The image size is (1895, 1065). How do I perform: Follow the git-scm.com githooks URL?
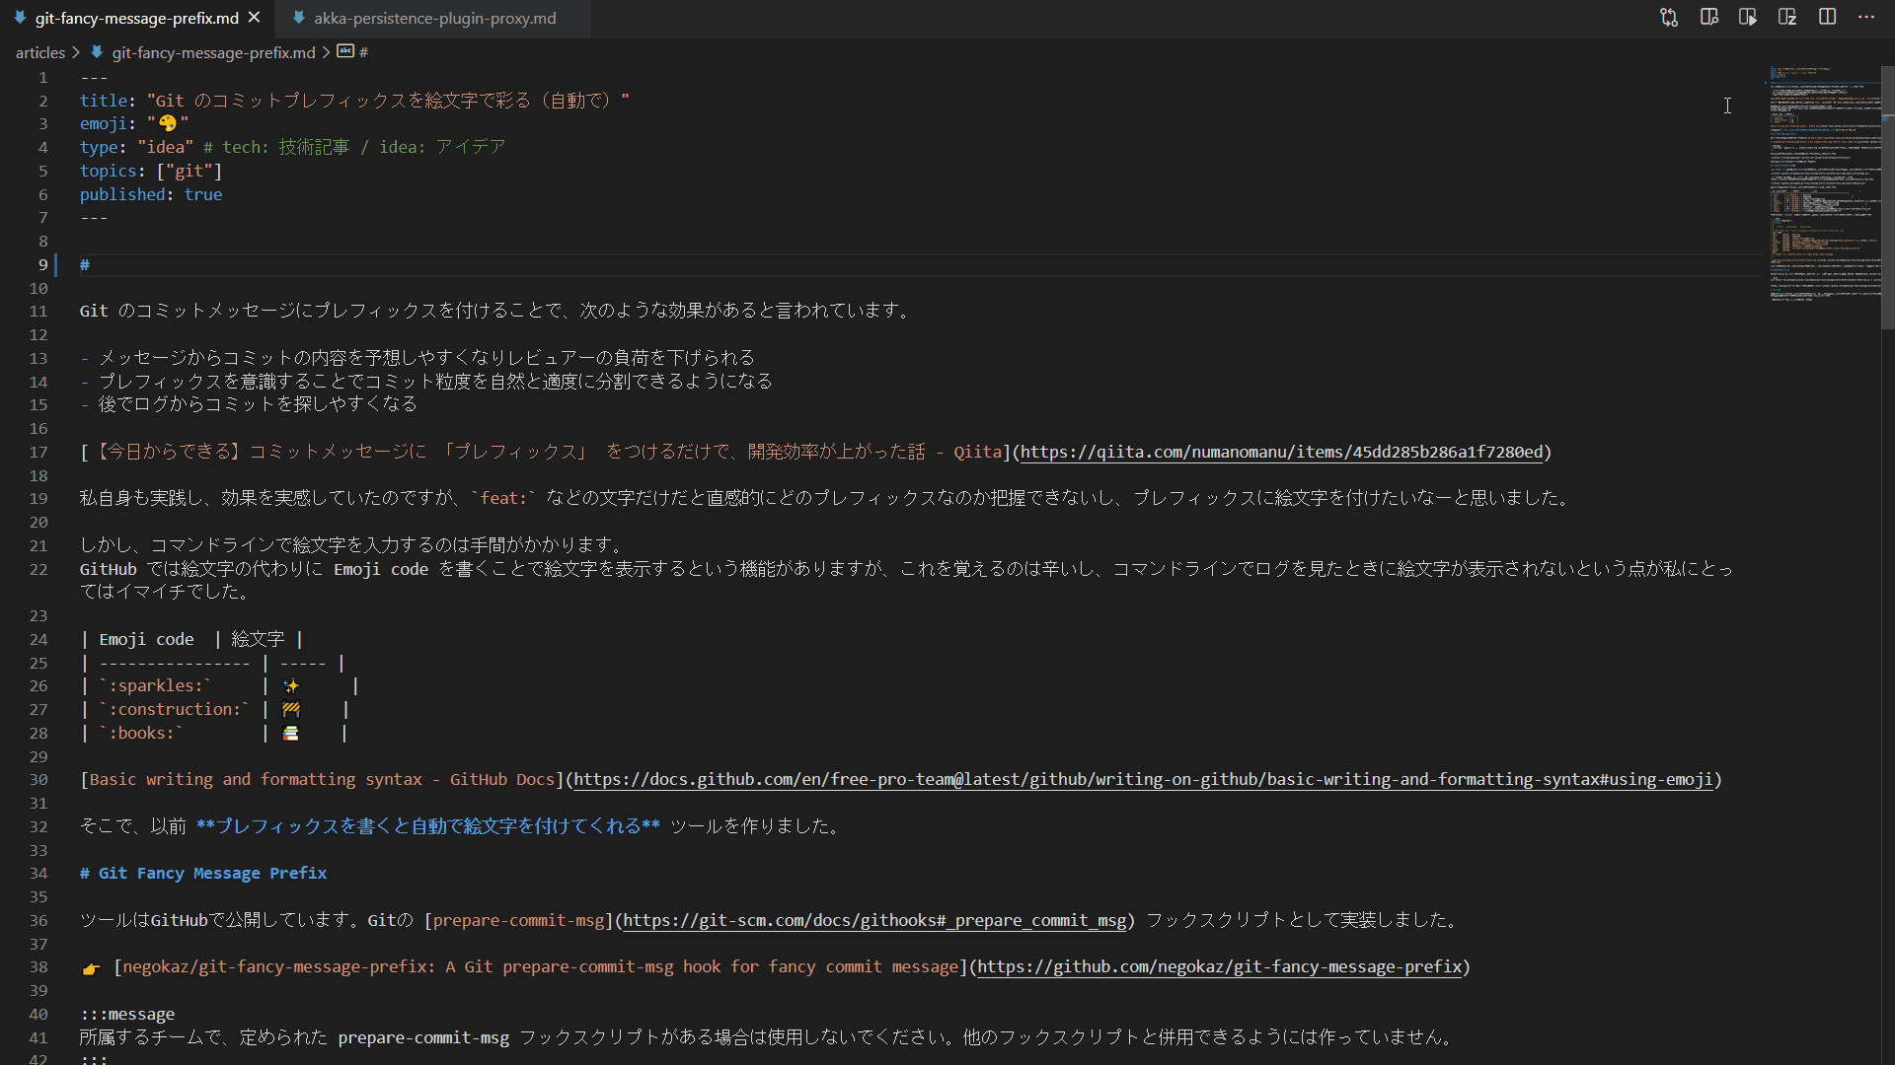point(874,921)
